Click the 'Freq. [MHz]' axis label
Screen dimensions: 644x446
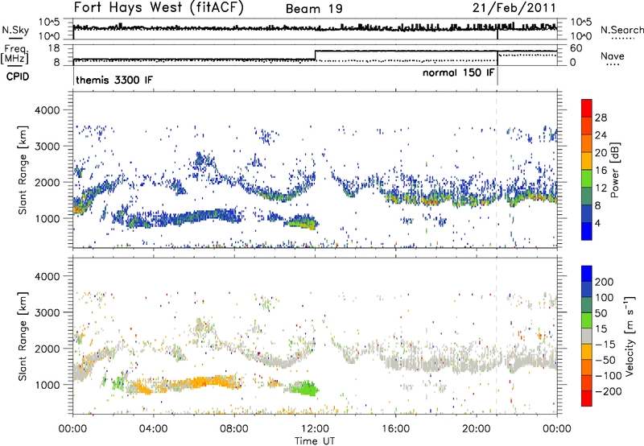click(14, 54)
